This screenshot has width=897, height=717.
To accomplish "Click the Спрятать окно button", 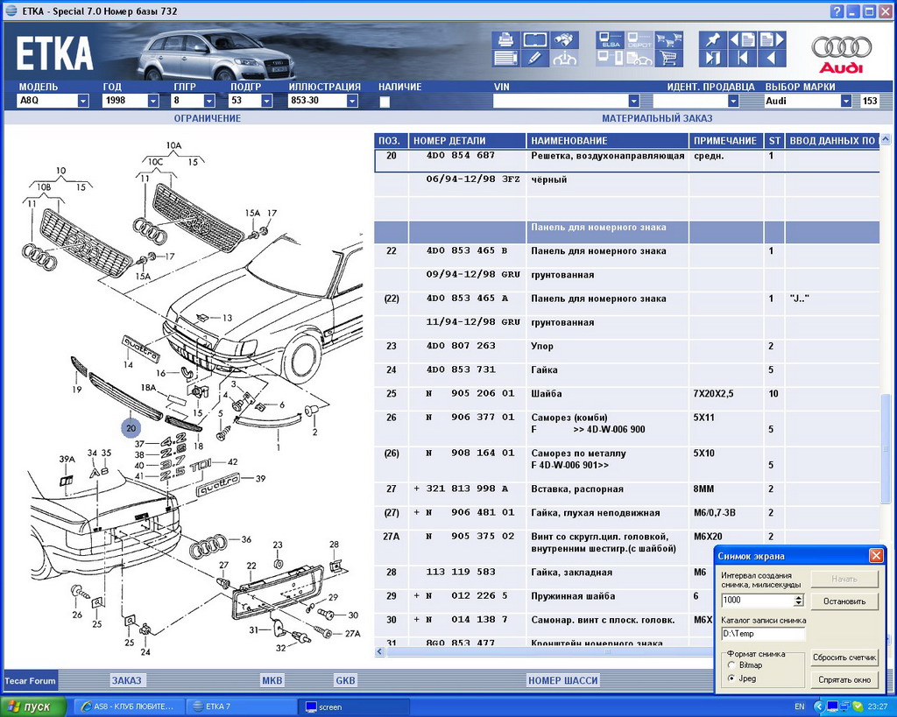I will click(x=844, y=679).
